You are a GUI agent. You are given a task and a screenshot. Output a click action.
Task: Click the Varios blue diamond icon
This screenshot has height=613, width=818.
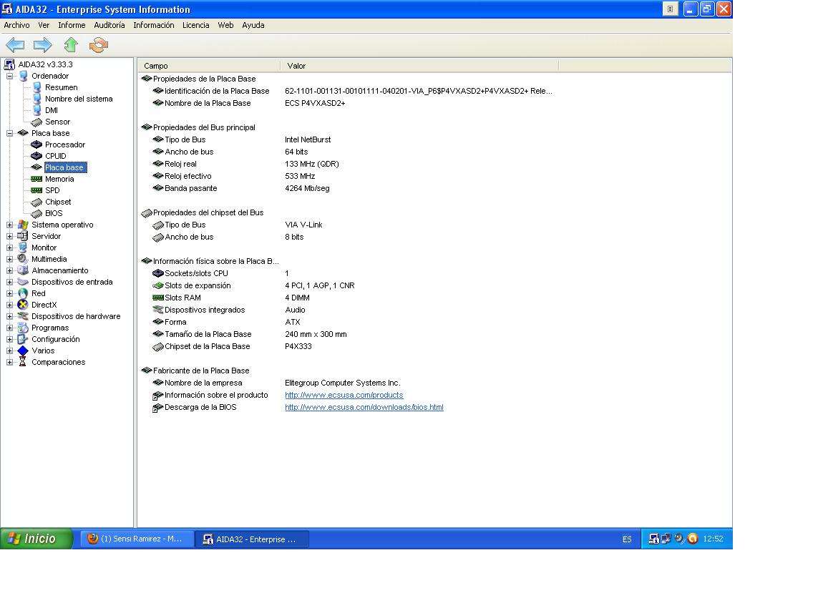tap(23, 350)
